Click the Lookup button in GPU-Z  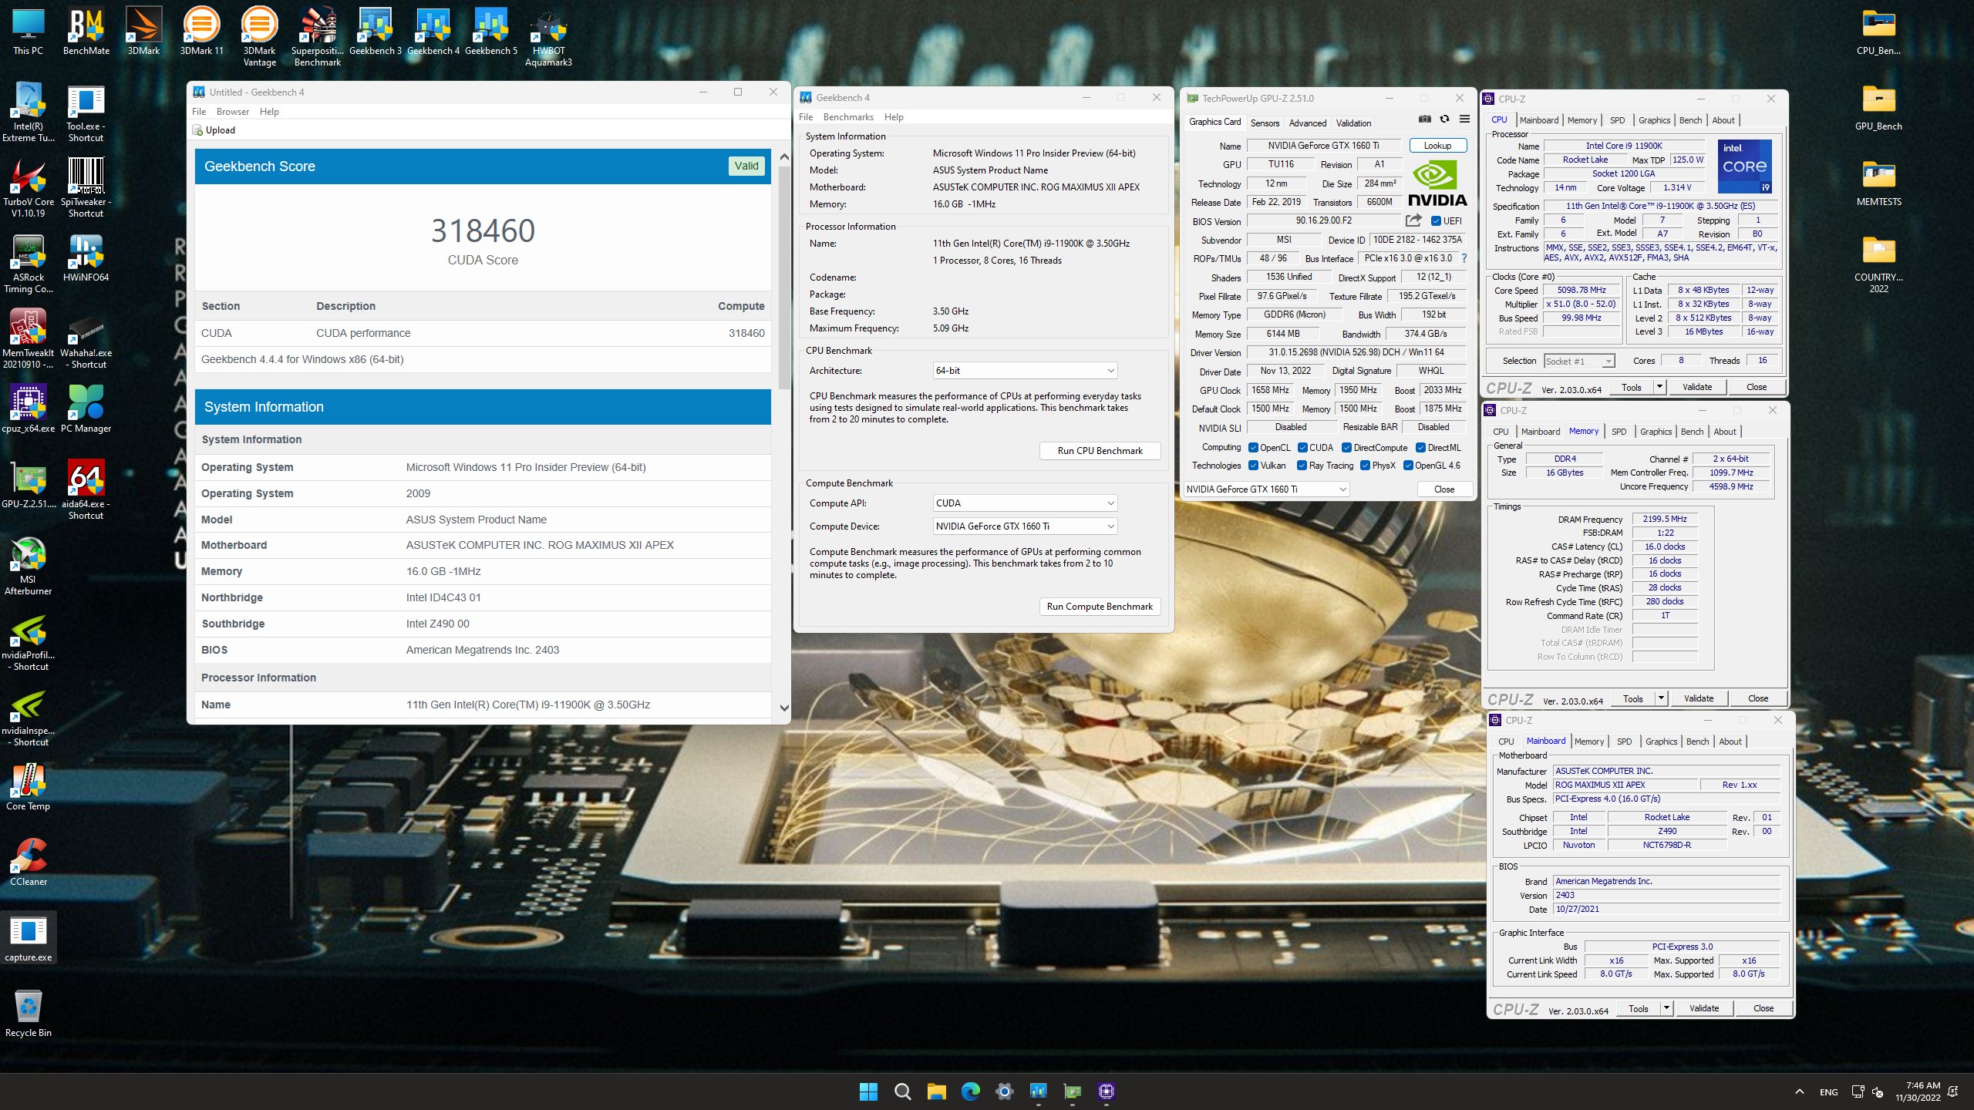[1437, 146]
